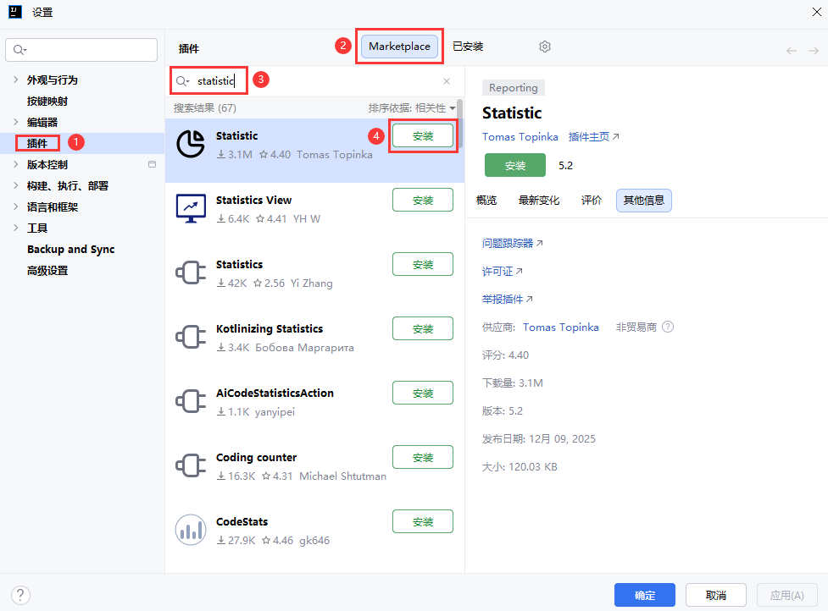Viewport: 828px width, 611px height.
Task: Click the IntelliJ logo in the title bar
Action: [x=15, y=12]
